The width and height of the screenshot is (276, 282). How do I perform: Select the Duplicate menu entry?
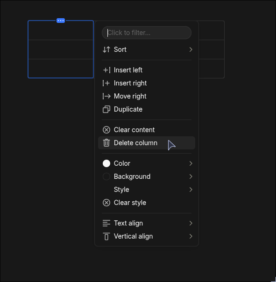pyautogui.click(x=147, y=109)
